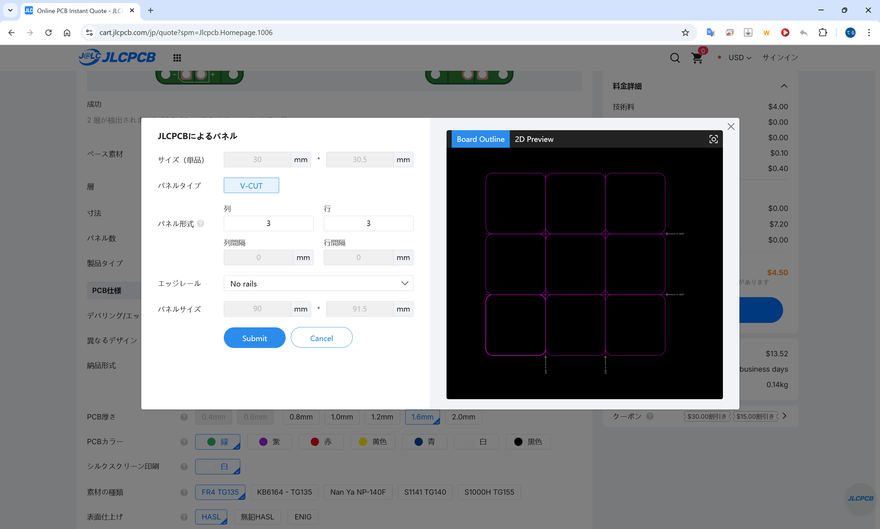The image size is (880, 529).
Task: Pick the purple 紫 PCB color
Action: coord(269,442)
